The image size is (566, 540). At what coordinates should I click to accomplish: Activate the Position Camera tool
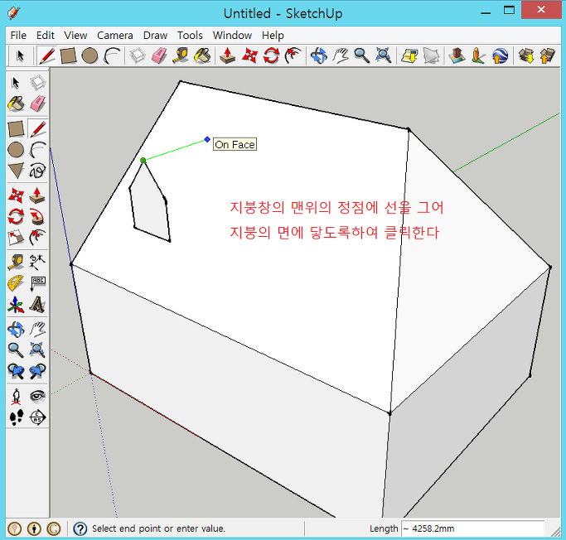coord(16,397)
